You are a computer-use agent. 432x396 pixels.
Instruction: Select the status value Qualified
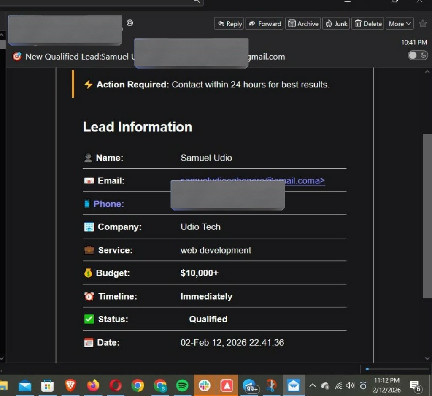coord(208,319)
